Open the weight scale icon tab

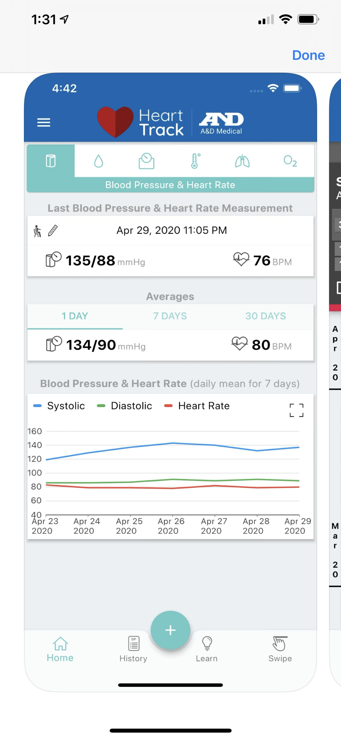(146, 161)
